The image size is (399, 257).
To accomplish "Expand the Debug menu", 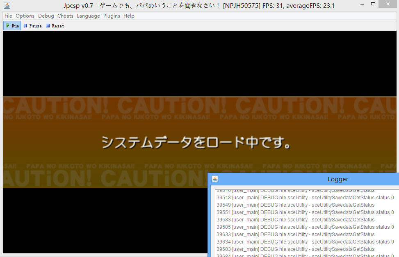I will coord(46,16).
